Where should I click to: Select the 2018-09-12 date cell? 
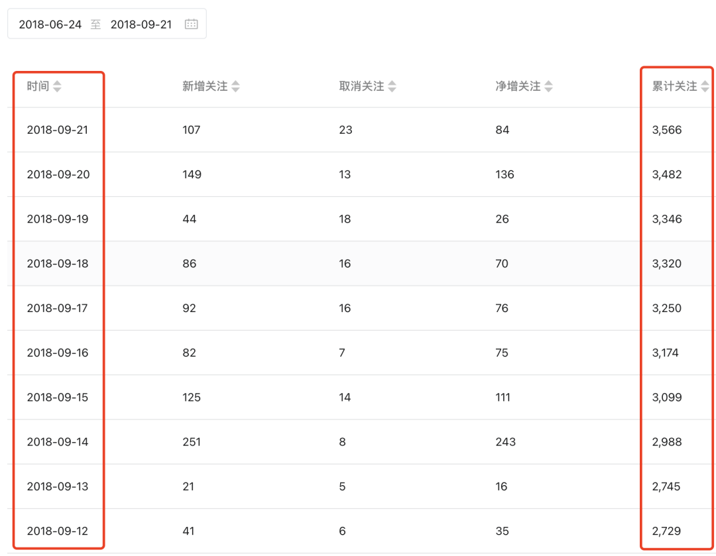click(x=58, y=531)
